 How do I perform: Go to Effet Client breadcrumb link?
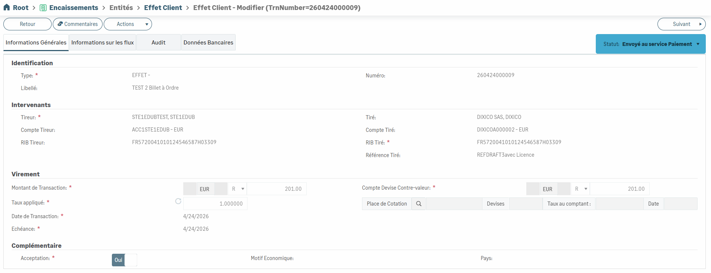[x=163, y=8]
